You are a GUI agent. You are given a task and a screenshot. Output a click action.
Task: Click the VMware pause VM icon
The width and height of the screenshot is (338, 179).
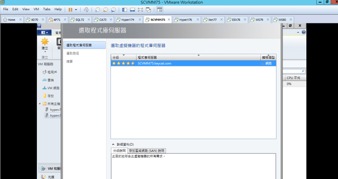pos(70,9)
